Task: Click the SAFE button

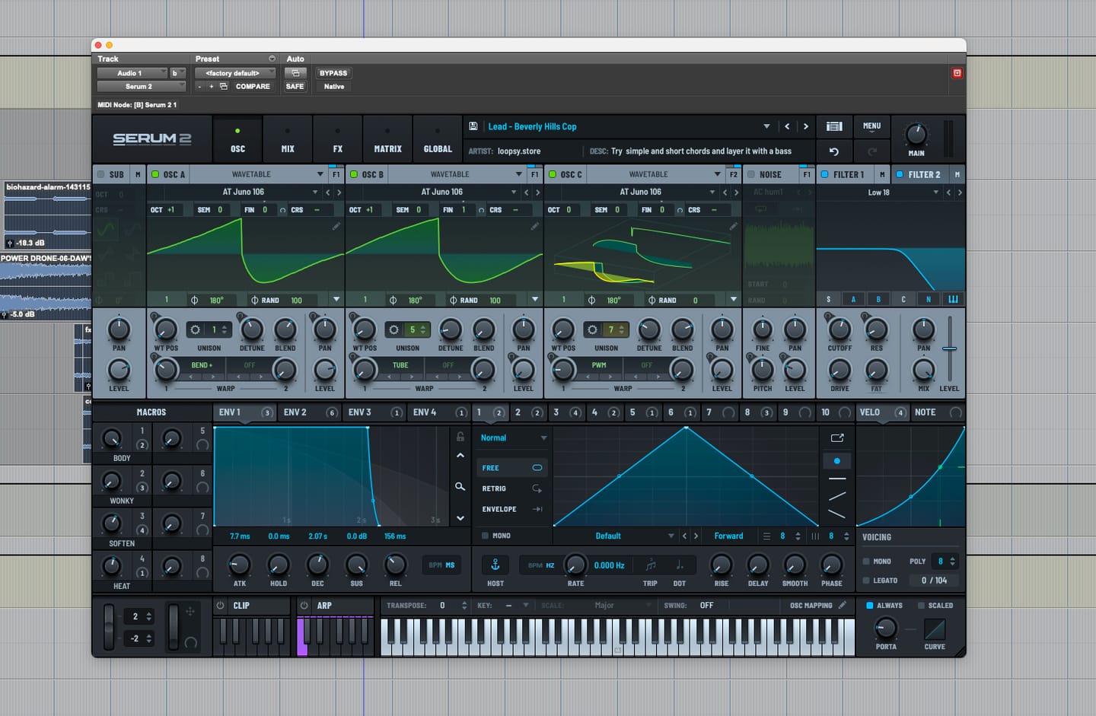Action: [x=295, y=87]
